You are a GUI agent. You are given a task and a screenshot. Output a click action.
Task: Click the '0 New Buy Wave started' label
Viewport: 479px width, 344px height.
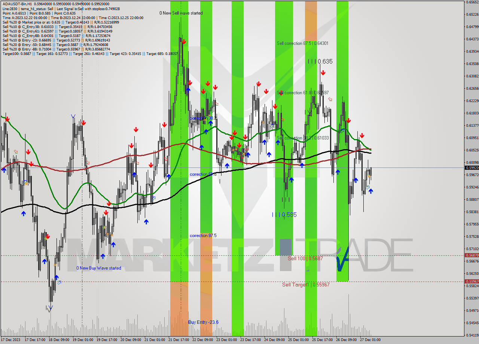(99, 268)
